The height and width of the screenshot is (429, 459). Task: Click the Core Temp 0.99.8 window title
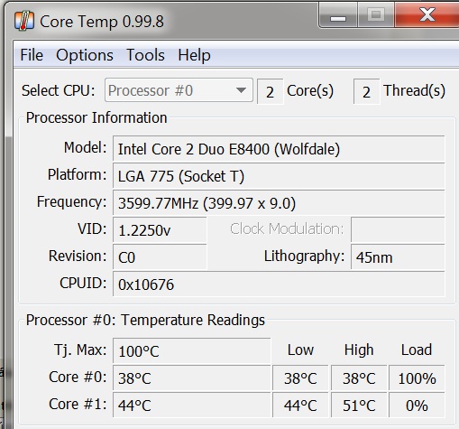point(102,22)
